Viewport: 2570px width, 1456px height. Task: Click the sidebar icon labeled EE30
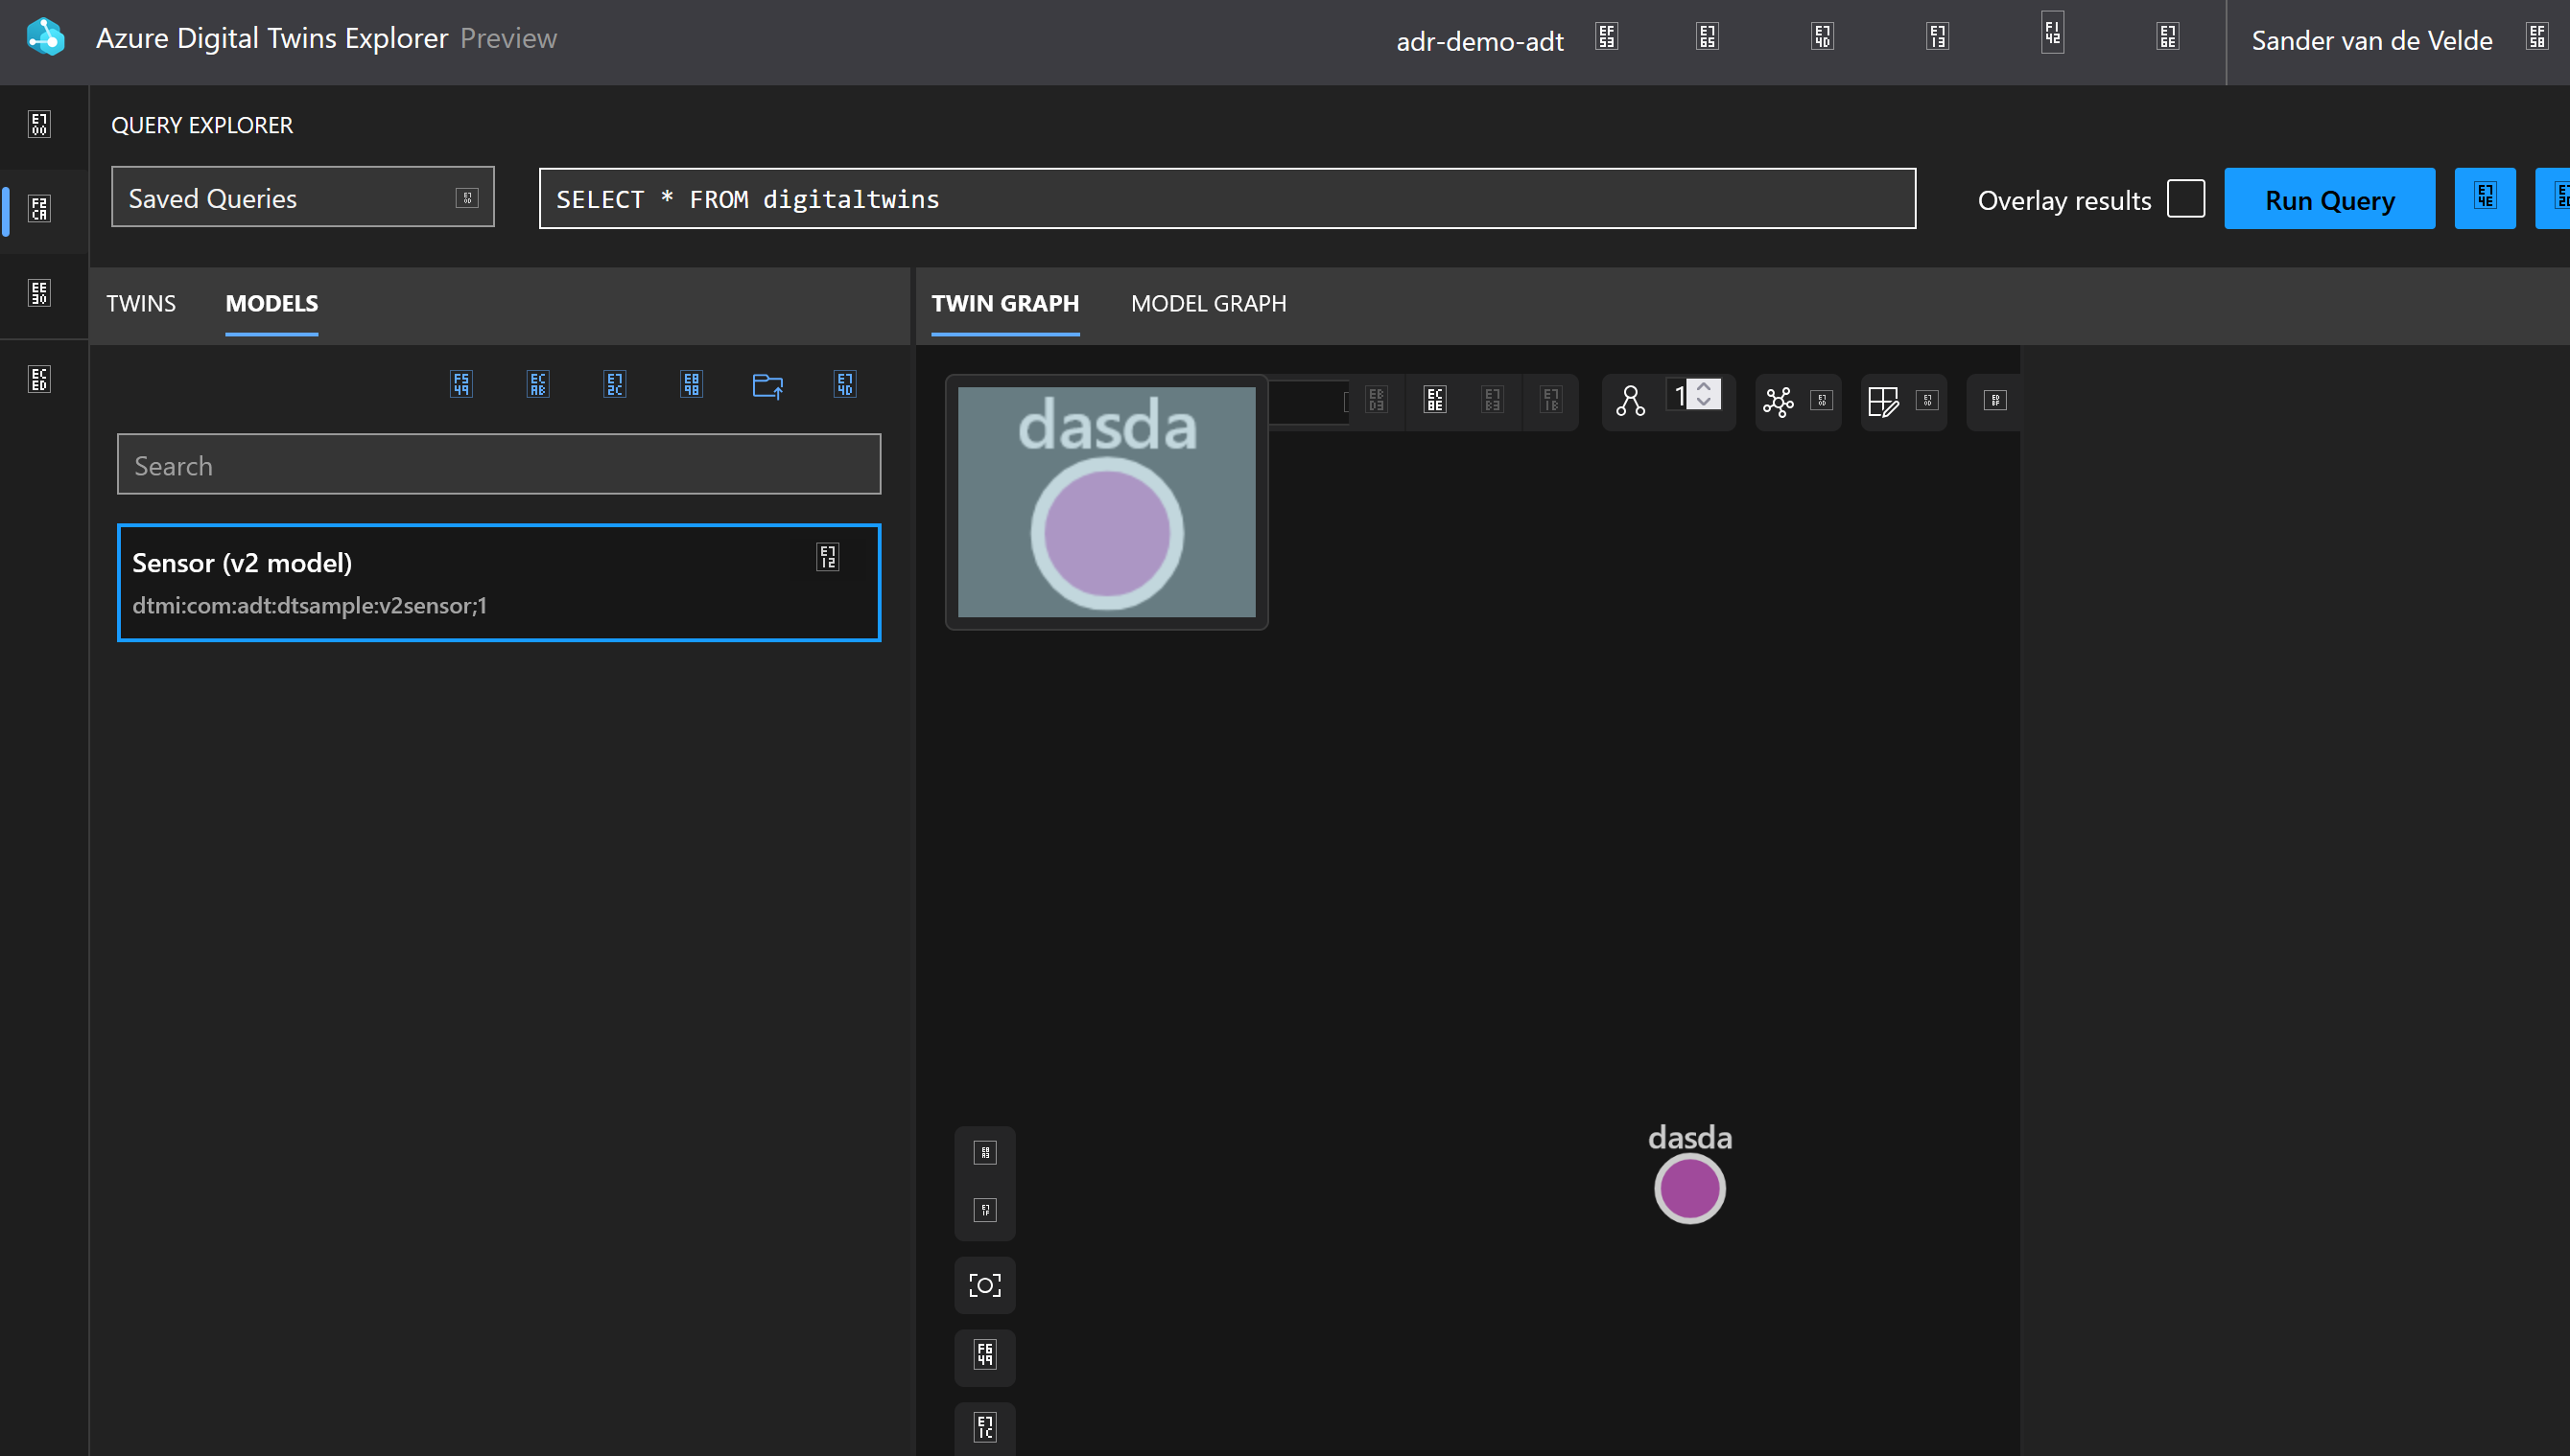39,293
